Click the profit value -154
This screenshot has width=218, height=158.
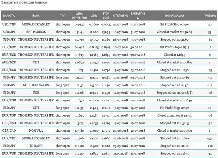point(210,138)
